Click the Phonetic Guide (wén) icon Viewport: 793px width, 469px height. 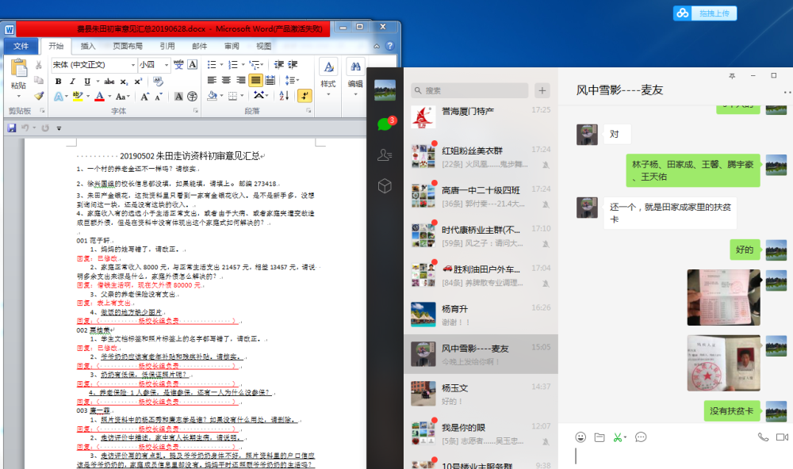(x=178, y=65)
